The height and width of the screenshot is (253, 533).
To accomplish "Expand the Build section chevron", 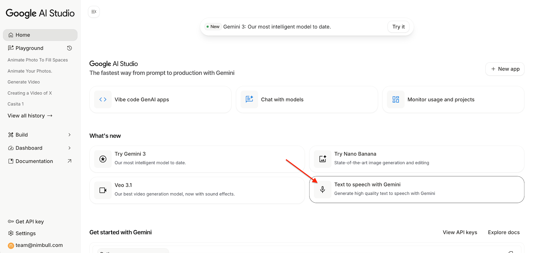I will pos(69,135).
